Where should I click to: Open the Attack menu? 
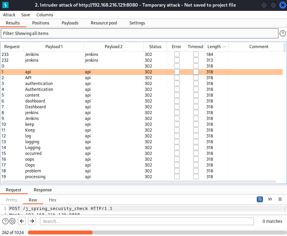point(9,15)
